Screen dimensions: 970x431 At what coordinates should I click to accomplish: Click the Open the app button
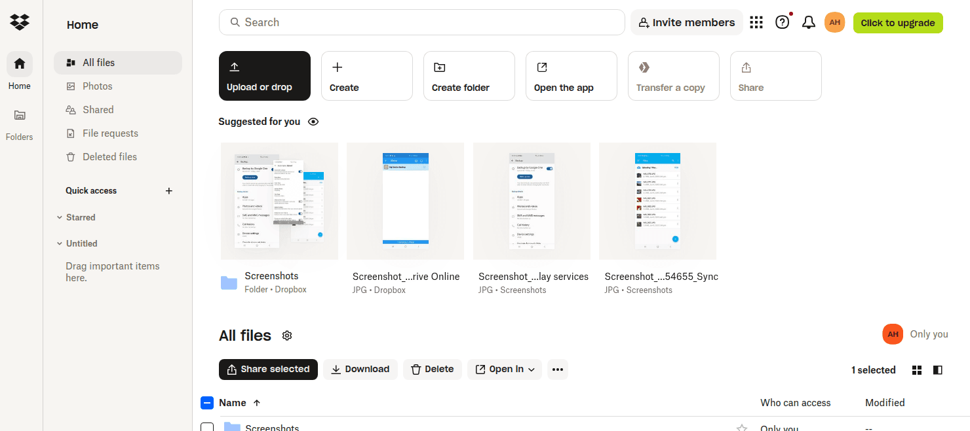click(572, 76)
